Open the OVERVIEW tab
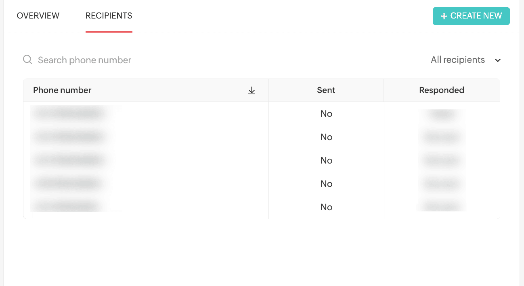Viewport: 524px width, 286px height. pos(38,16)
